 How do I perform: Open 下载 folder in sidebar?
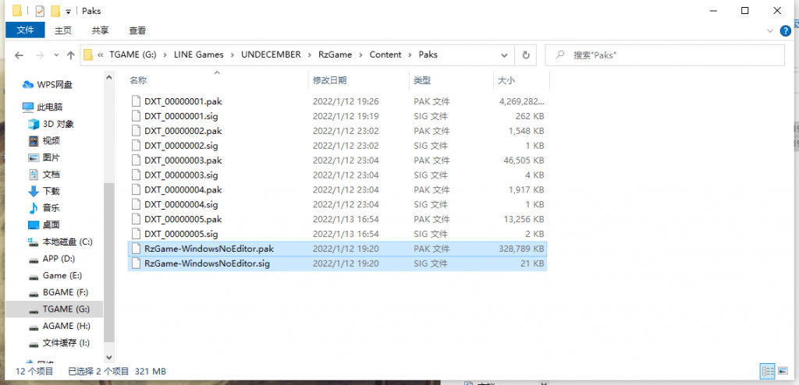(51, 191)
